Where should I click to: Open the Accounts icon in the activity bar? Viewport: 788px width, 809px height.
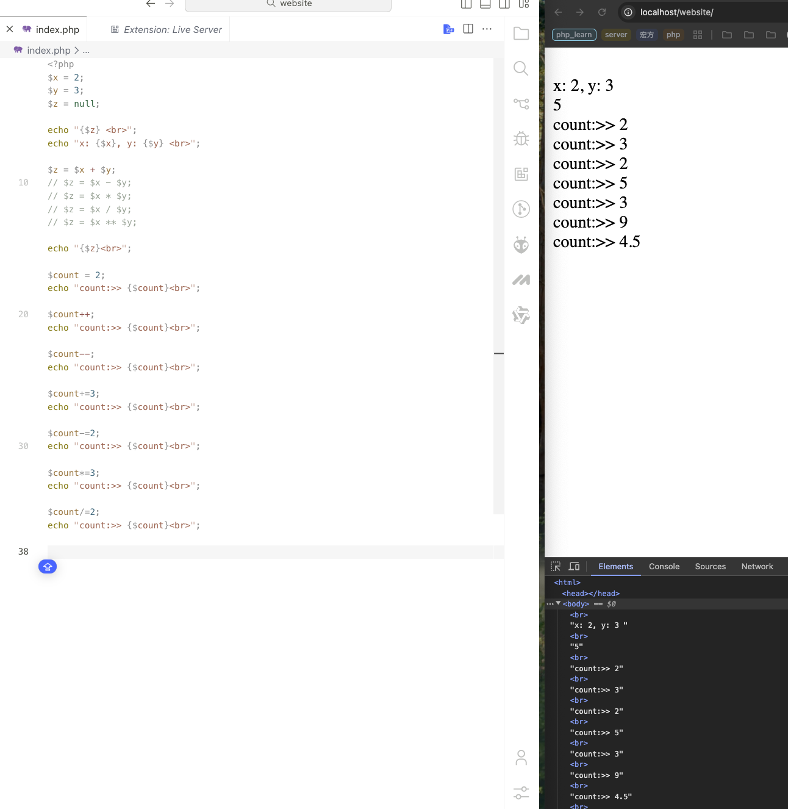click(521, 758)
